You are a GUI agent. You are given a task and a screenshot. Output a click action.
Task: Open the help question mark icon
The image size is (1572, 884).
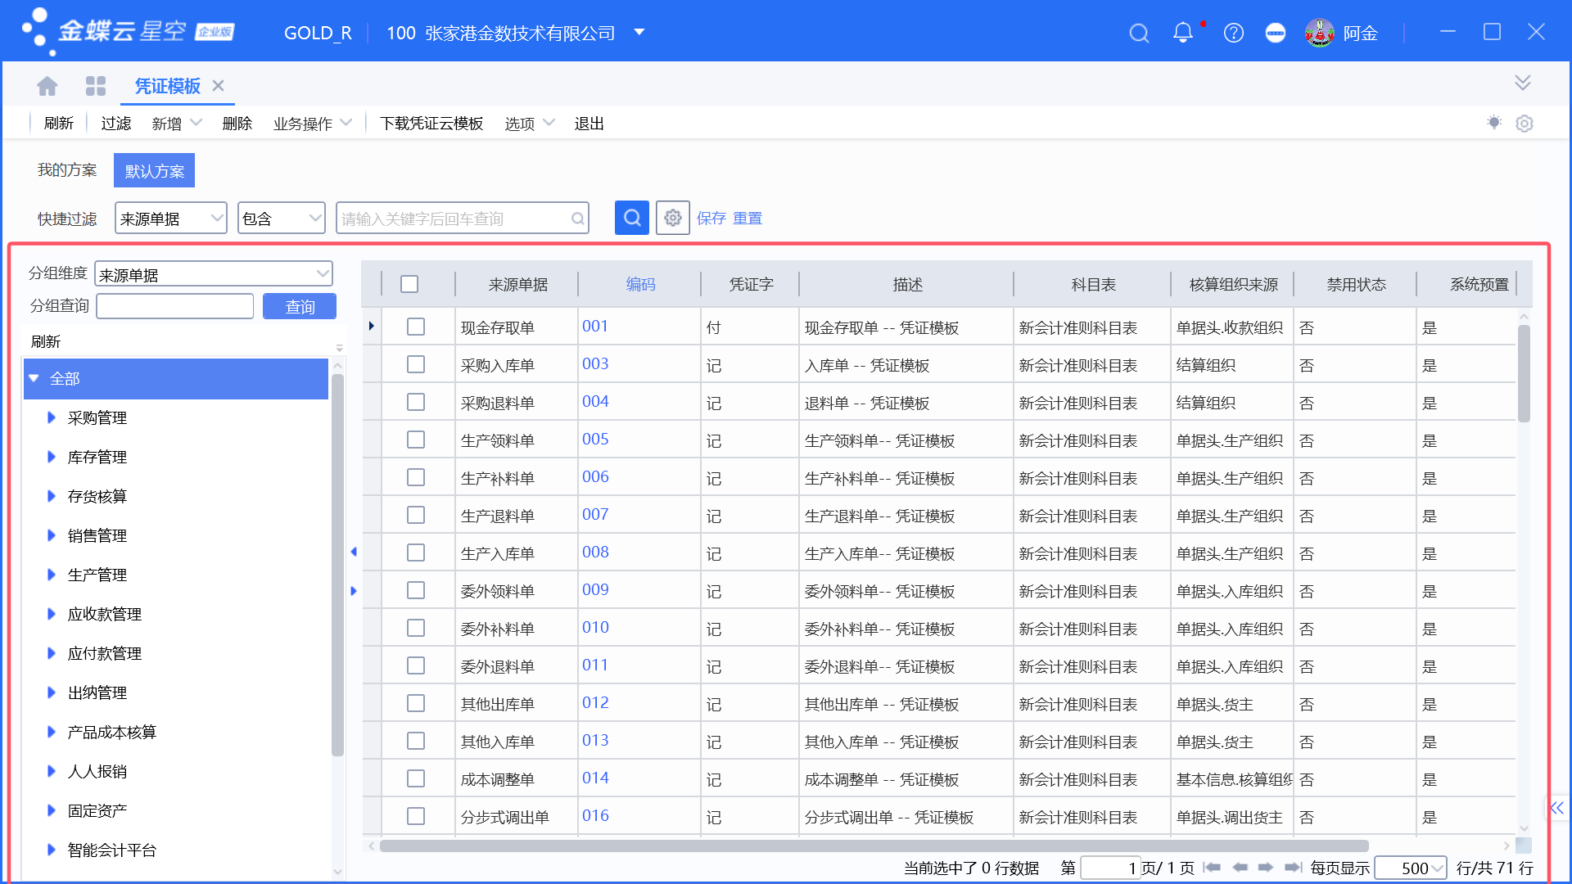click(1233, 33)
